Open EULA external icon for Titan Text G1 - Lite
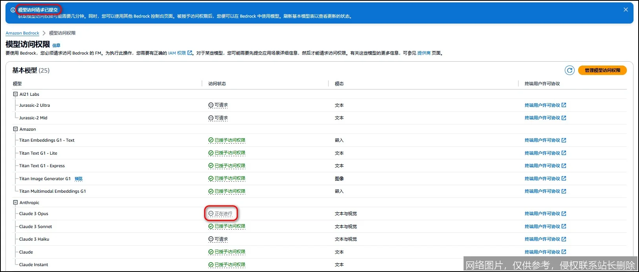This screenshot has height=272, width=639. 564,153
